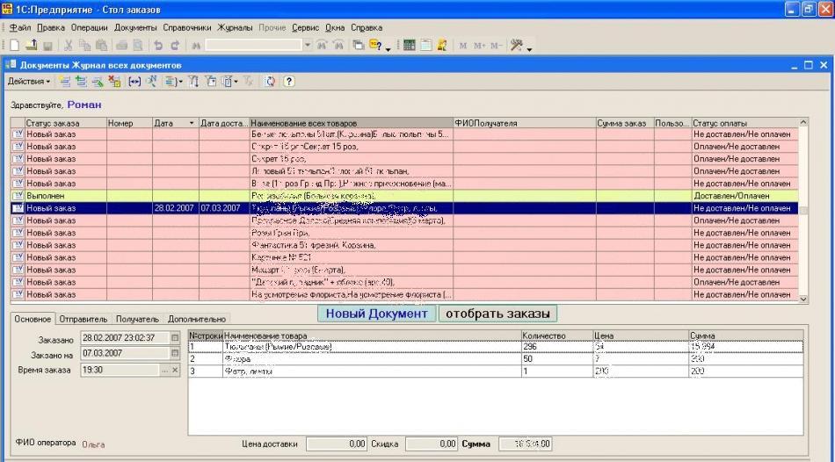835x462 pixels.
Task: Switch to the Дополнительно tab
Action: click(197, 320)
